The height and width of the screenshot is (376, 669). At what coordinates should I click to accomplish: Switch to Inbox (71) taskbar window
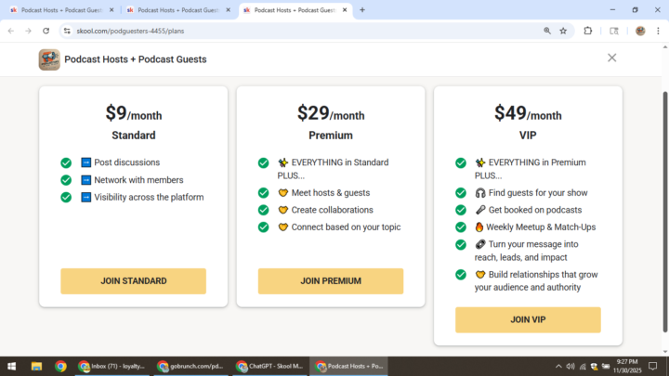point(111,366)
